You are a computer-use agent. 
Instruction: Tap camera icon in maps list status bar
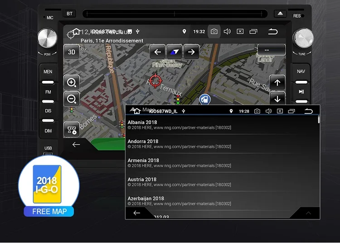pos(257,111)
